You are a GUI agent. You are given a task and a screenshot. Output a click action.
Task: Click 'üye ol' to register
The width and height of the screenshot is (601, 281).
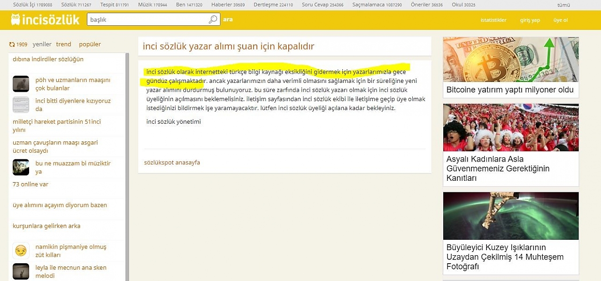click(x=561, y=20)
